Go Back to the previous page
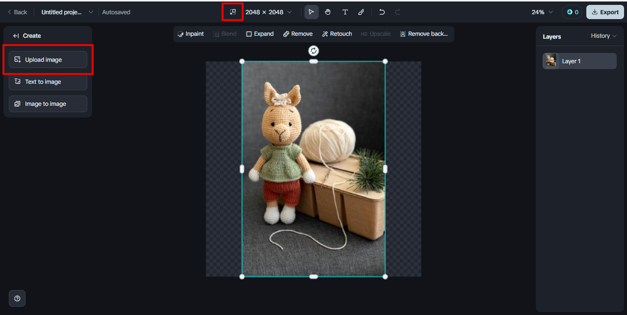The image size is (627, 315). click(x=17, y=12)
